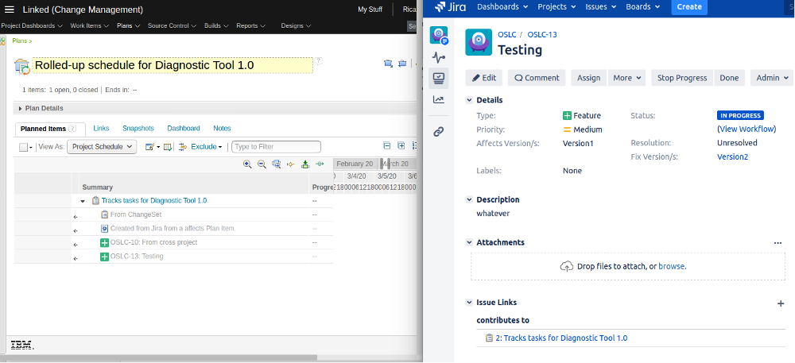Collapse Tracks tasks for Diagnostic Tool 1.0 row

tap(83, 201)
